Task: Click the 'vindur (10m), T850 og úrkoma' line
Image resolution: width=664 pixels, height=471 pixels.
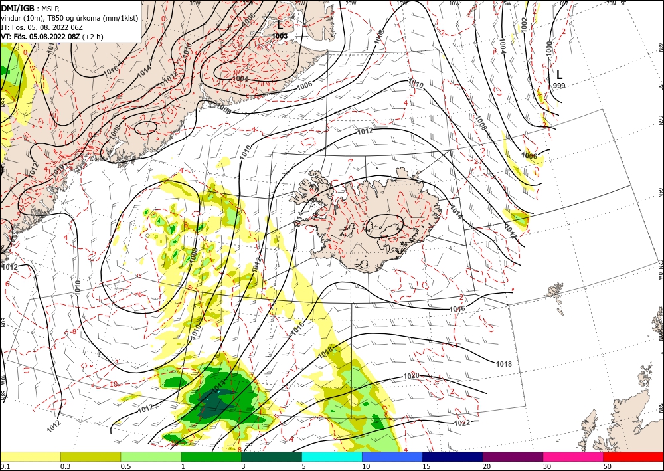Action: (69, 18)
